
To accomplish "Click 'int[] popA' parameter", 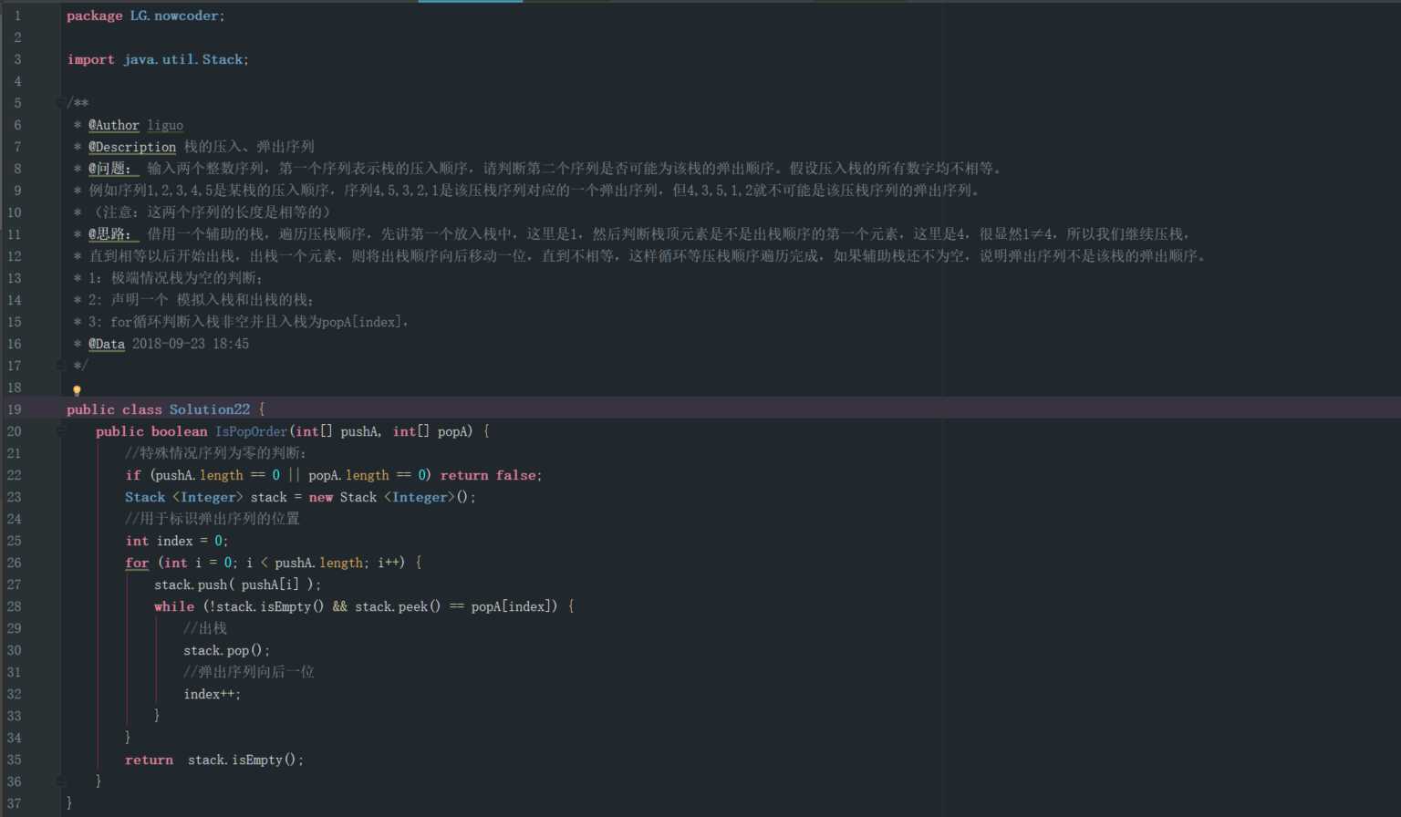I will point(430,431).
